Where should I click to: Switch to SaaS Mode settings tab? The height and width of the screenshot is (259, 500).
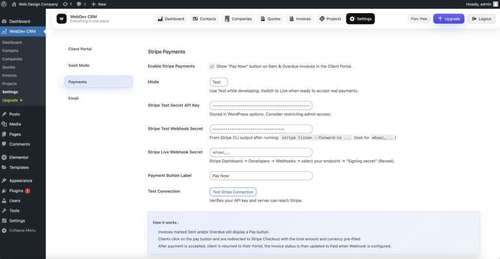[x=99, y=65]
